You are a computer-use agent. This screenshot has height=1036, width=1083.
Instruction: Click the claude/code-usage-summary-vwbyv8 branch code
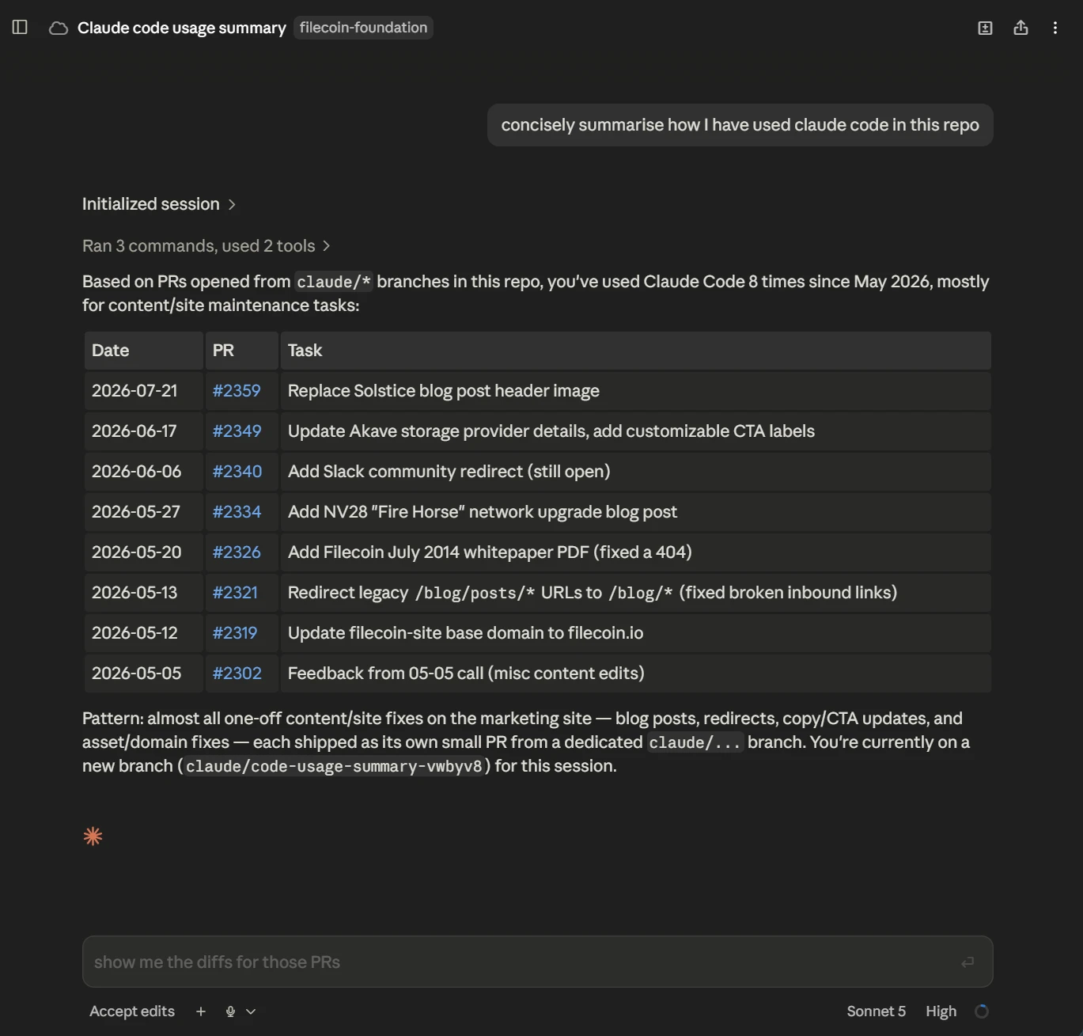(334, 766)
